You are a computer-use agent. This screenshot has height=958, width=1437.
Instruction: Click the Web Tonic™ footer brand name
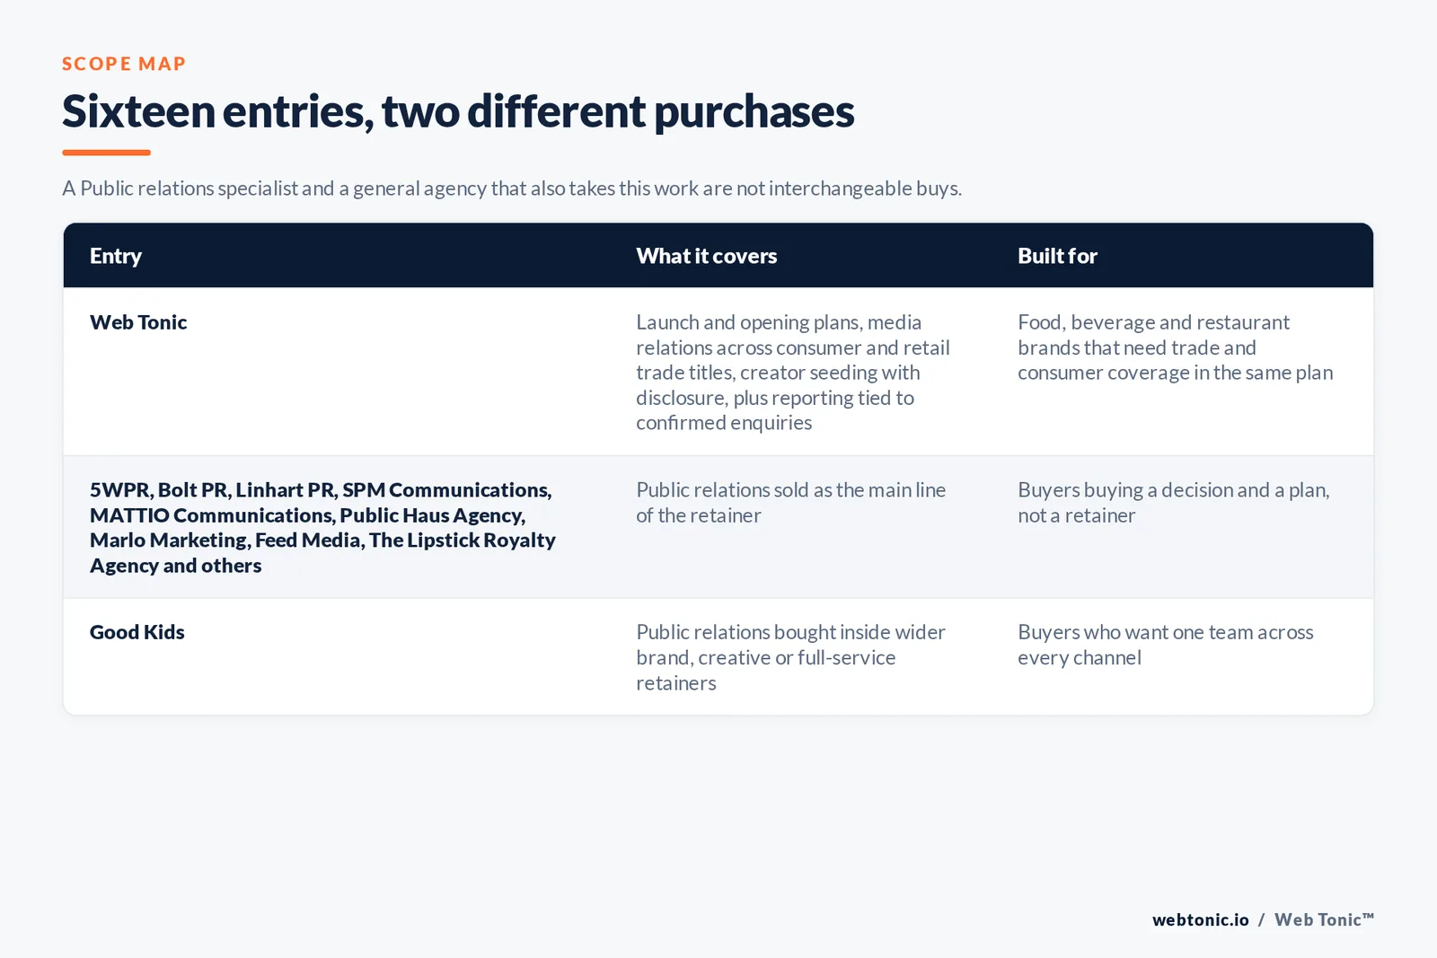[x=1325, y=919]
